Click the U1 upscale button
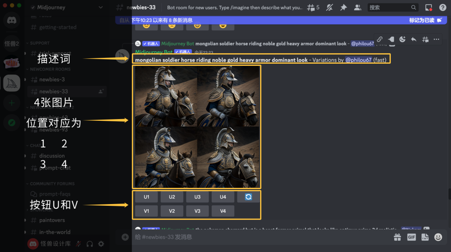The width and height of the screenshot is (451, 252). [147, 197]
